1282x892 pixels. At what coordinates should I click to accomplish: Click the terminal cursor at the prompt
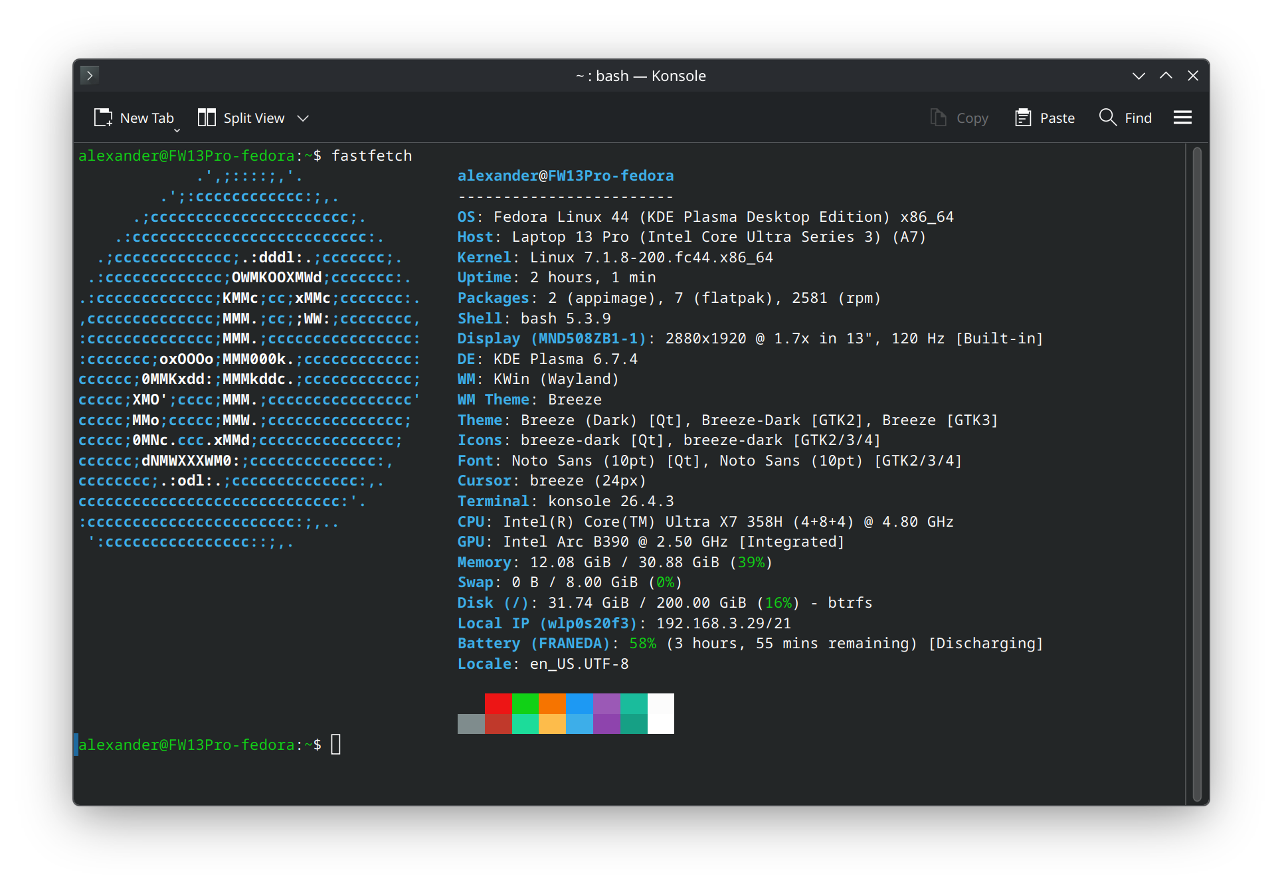(x=336, y=745)
